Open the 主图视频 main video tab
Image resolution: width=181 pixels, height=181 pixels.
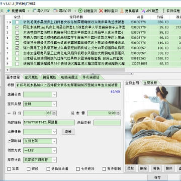(150, 83)
